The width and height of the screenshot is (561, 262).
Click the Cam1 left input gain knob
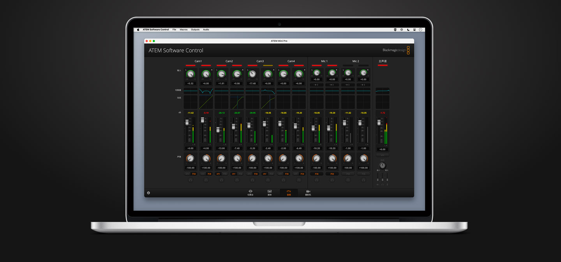[190, 74]
